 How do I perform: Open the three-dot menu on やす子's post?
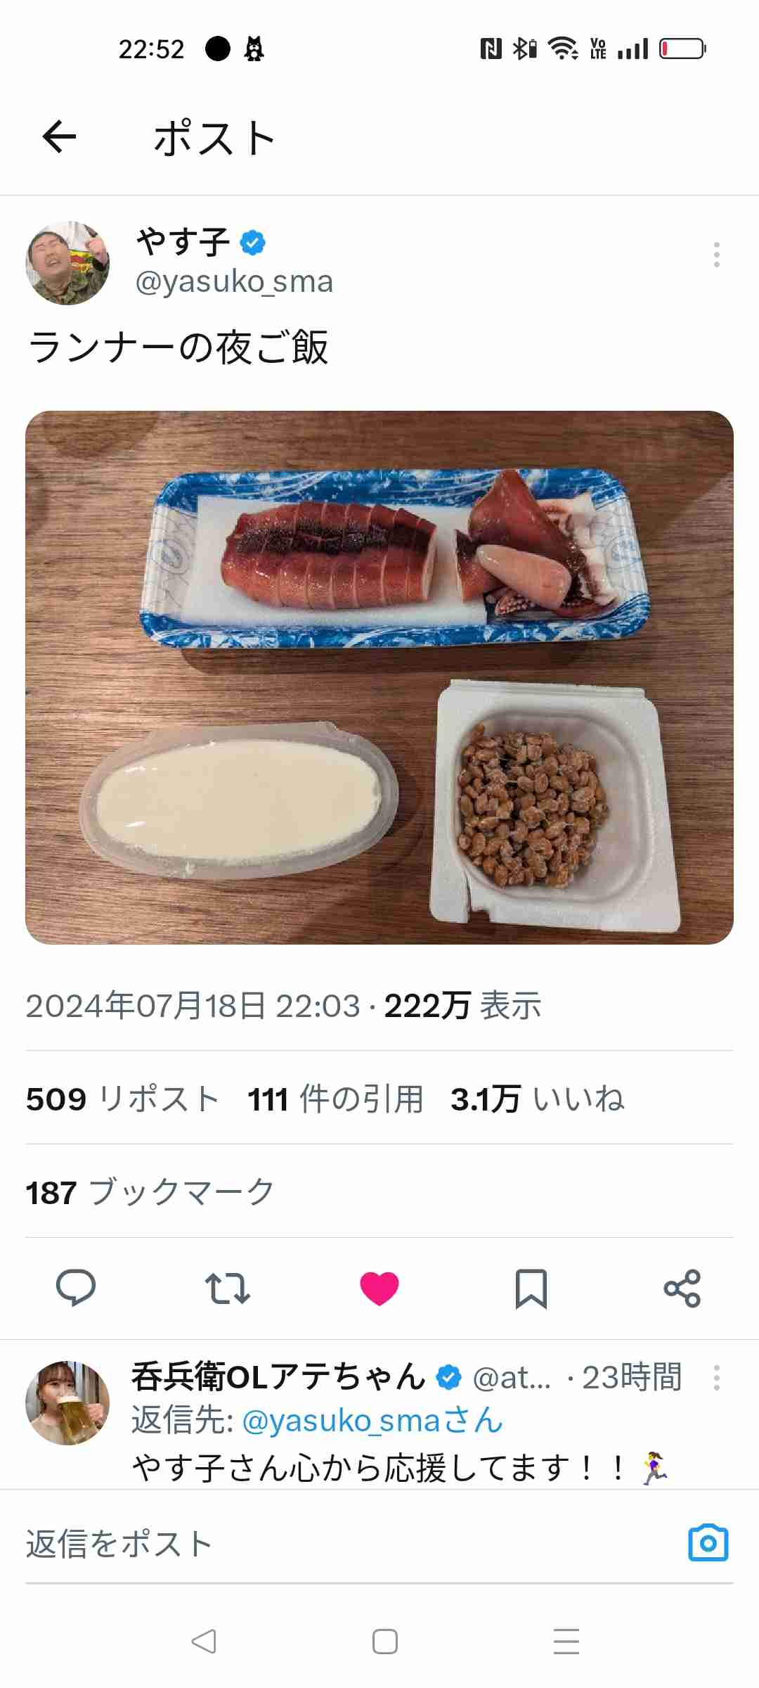[716, 255]
